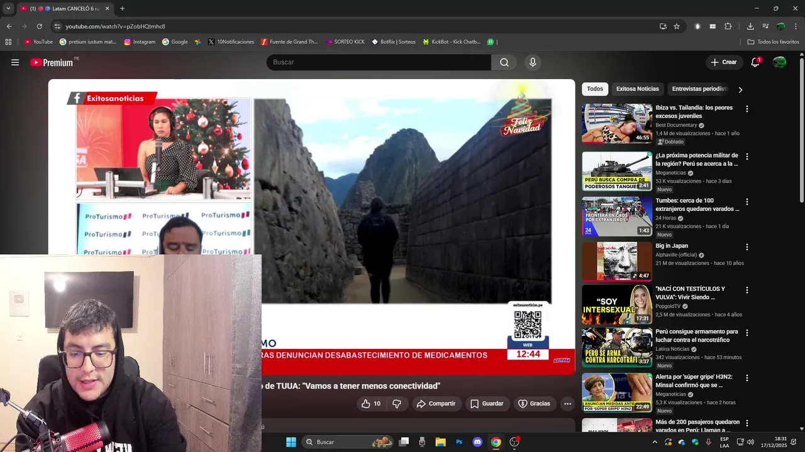
Task: Open SORTEO KICK bookmark
Action: point(345,42)
